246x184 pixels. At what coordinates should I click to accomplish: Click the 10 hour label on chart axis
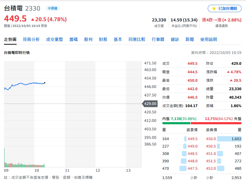36,171
